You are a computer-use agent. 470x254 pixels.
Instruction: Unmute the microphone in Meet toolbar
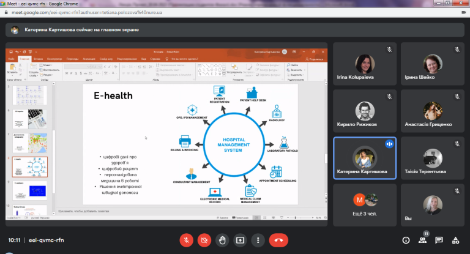186,240
